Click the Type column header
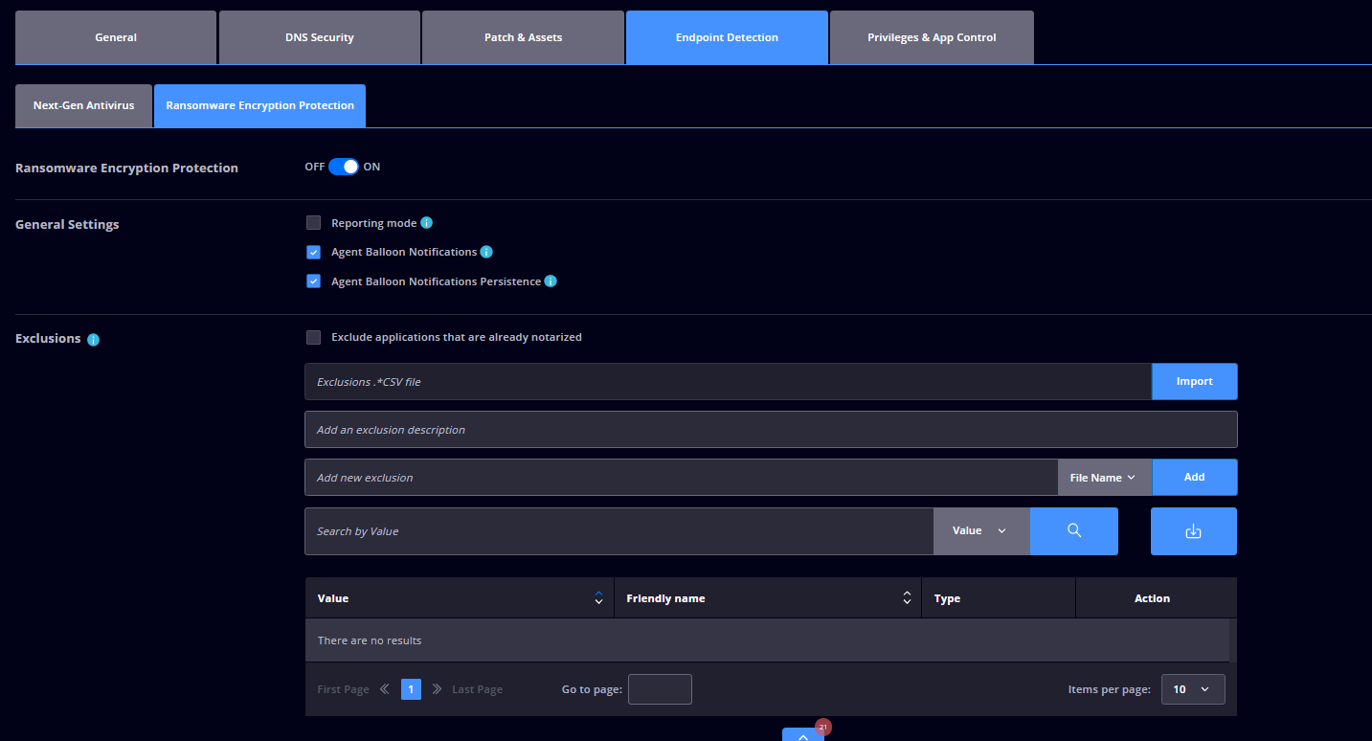 (x=999, y=598)
